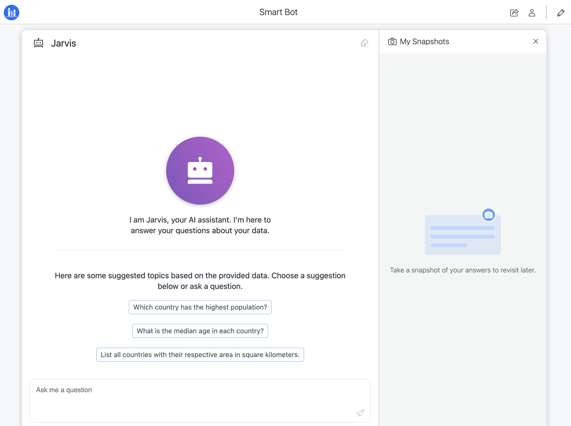Click the "Take a snapshot of your answers" text
Screen dimensions: 571x426
click(x=463, y=270)
